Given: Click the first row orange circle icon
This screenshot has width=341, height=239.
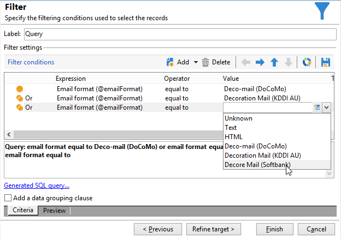Looking at the screenshot, I should [20, 88].
